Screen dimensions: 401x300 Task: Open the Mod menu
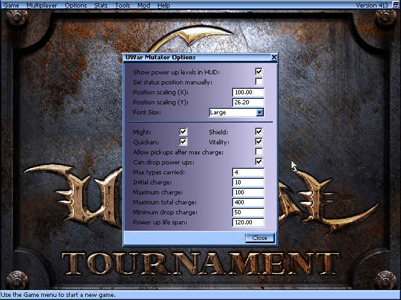143,5
